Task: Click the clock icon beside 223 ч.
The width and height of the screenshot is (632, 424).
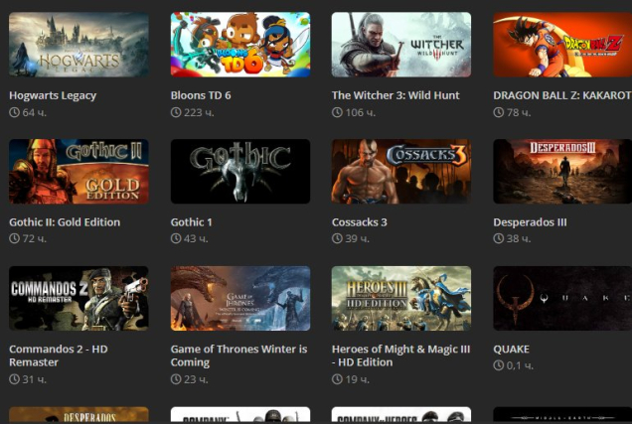Action: click(x=176, y=112)
